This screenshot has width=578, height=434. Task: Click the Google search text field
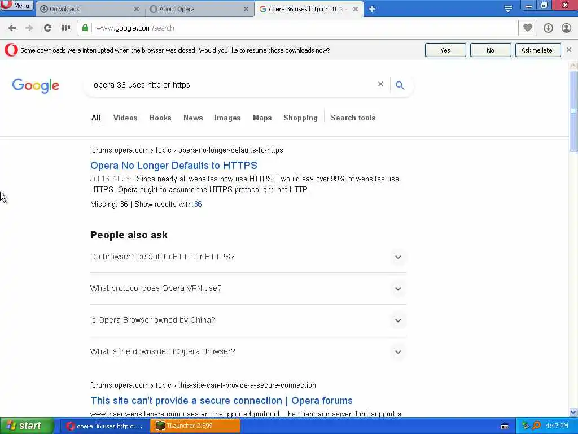pos(232,85)
